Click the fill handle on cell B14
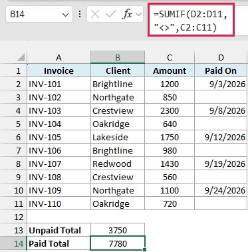248x252 pixels. pos(145,250)
